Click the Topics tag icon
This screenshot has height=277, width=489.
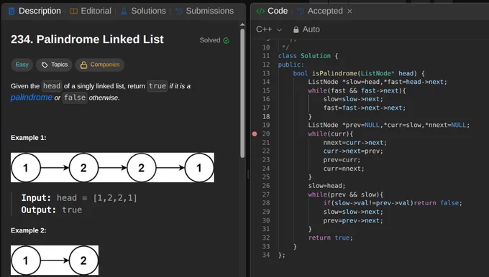pyautogui.click(x=45, y=65)
